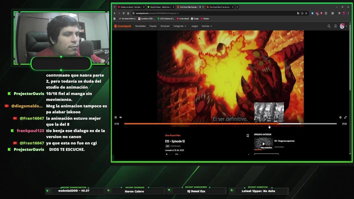The image size is (354, 199).
Task: Translate this page icon in address bar
Action: click(x=298, y=13)
